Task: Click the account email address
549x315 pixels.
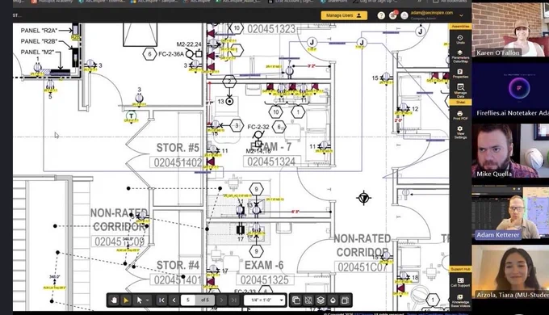Action: pyautogui.click(x=432, y=13)
